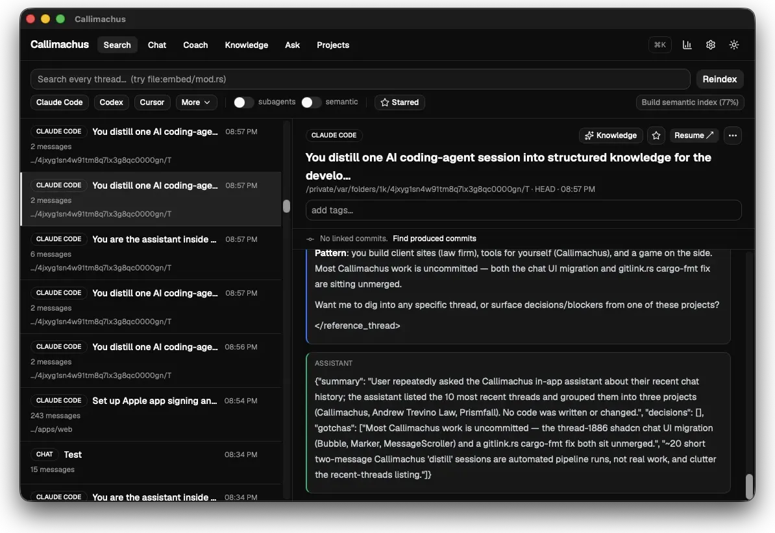Filter by Starred threads
Screen dimensions: 775x533
coord(399,102)
